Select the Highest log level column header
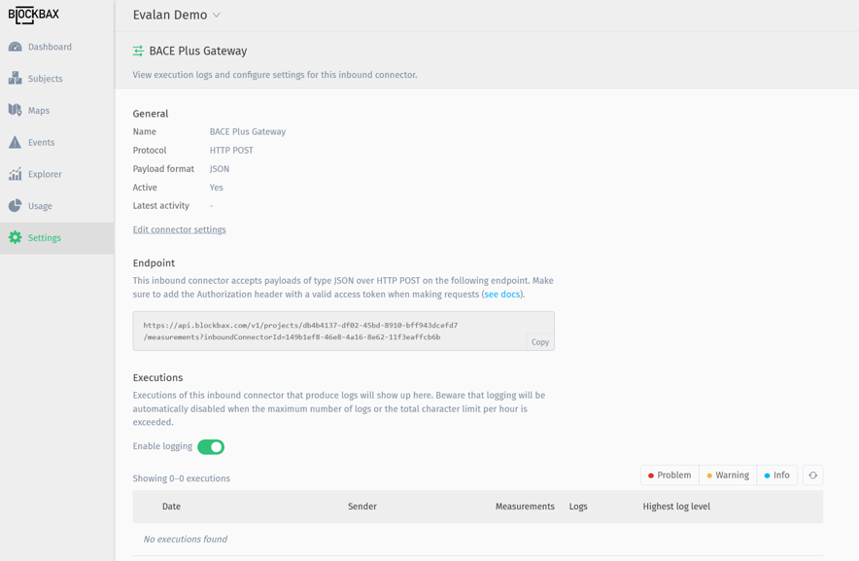859x561 pixels. tap(676, 506)
